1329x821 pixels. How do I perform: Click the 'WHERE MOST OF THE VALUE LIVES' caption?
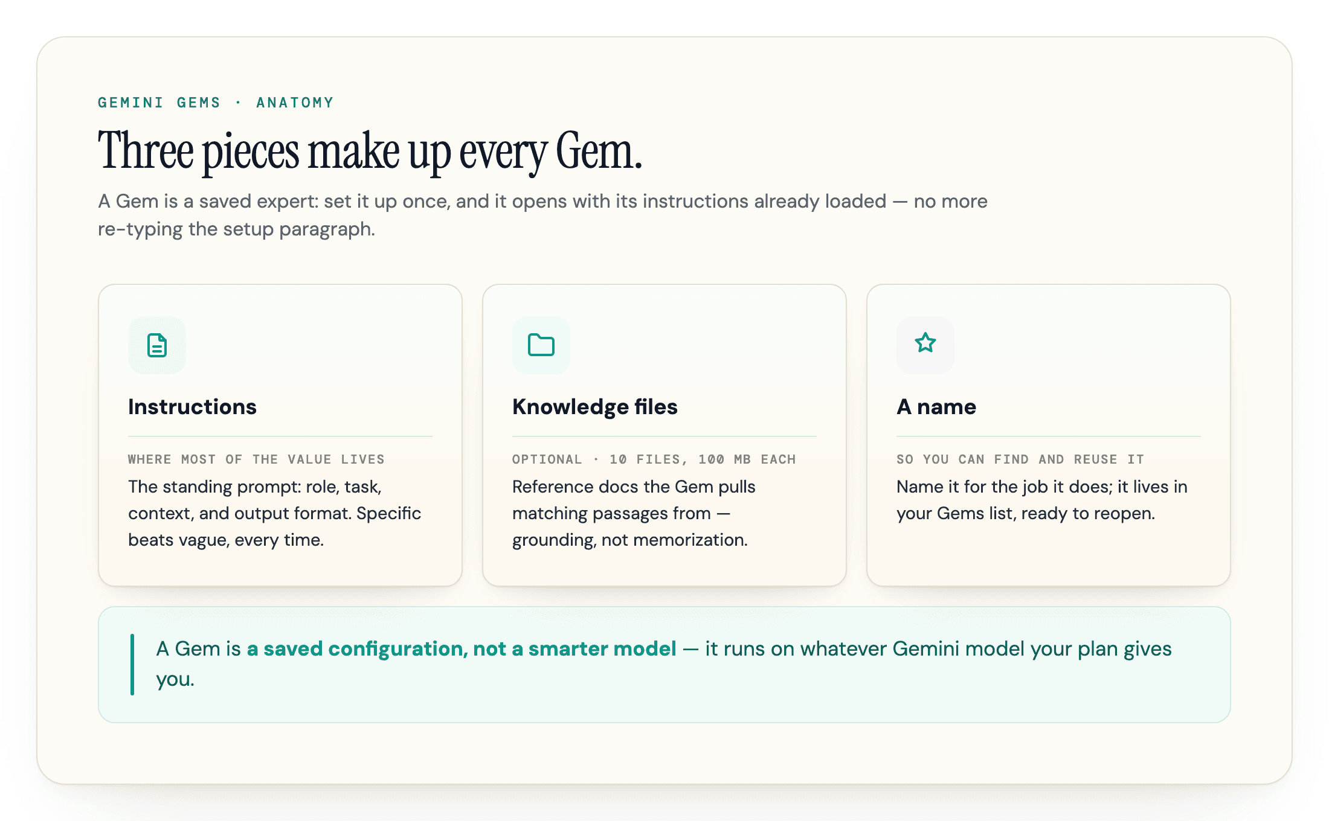point(256,459)
